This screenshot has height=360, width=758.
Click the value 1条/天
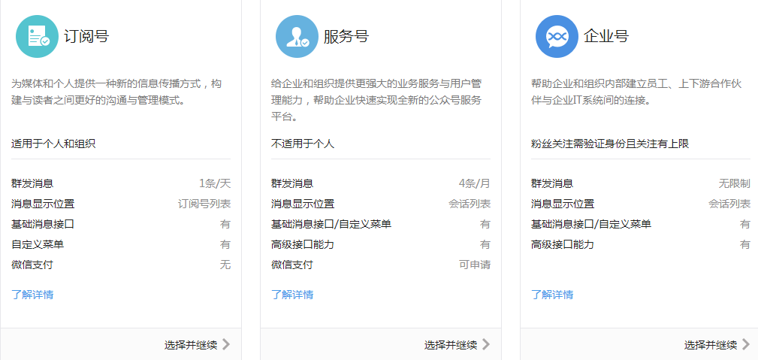[x=215, y=183]
